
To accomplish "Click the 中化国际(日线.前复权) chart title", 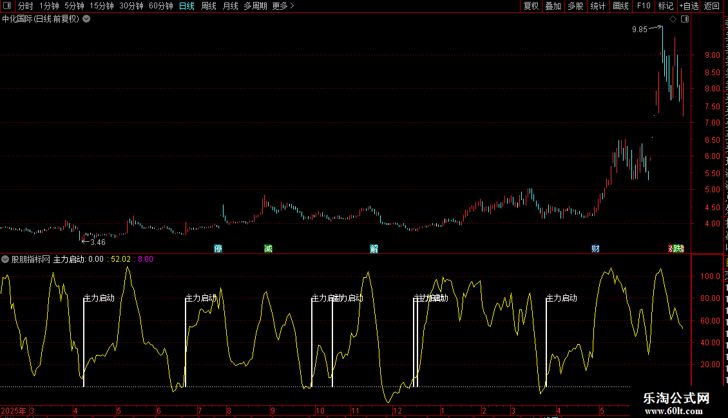I will (41, 19).
